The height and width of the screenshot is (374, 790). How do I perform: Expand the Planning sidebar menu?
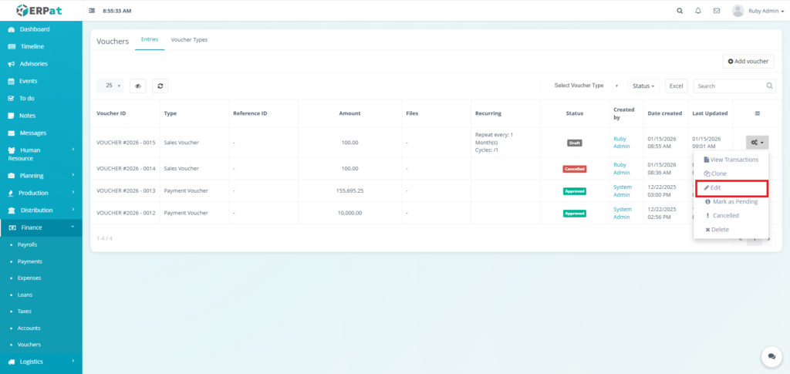41,176
